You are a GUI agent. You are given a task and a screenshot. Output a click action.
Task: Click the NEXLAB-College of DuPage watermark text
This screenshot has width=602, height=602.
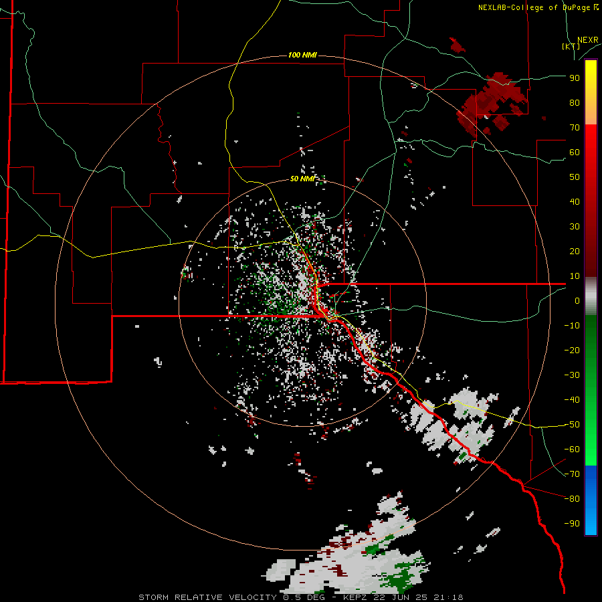click(538, 7)
